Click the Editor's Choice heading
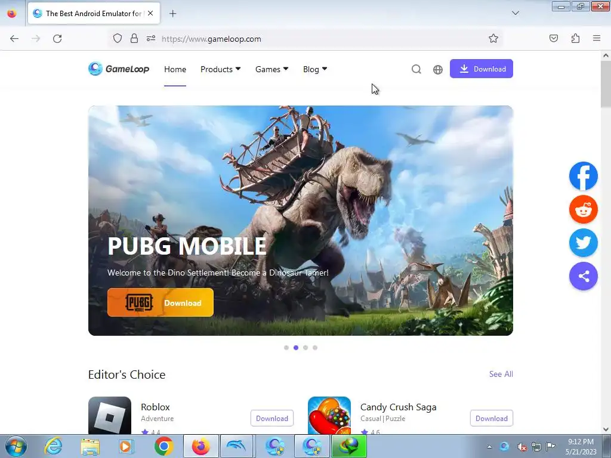The height and width of the screenshot is (458, 611). coord(126,375)
